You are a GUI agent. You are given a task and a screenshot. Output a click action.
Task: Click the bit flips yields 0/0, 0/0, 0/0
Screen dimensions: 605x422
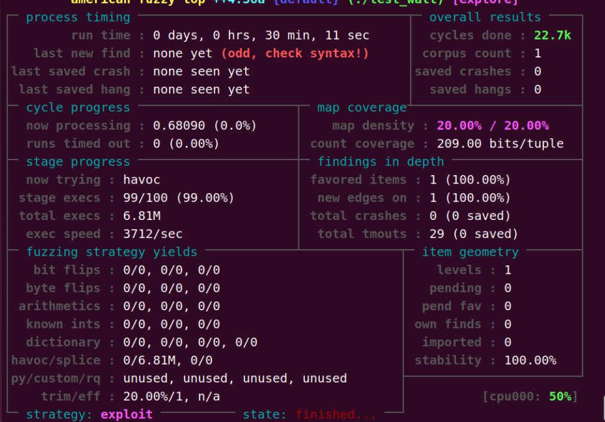(172, 270)
